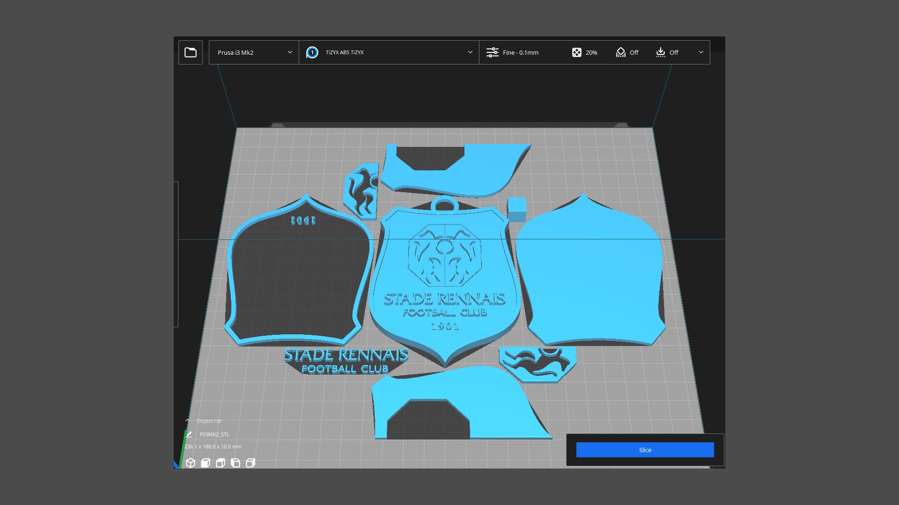Switch to the right side view icon

(x=251, y=463)
